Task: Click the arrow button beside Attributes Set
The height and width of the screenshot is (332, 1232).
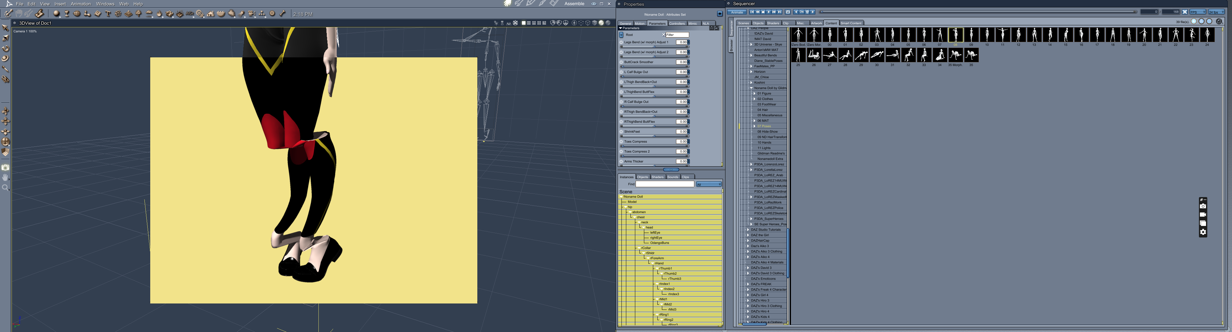Action: [x=720, y=14]
